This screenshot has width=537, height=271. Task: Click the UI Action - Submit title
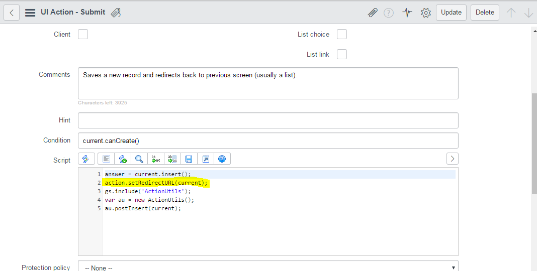(x=73, y=13)
